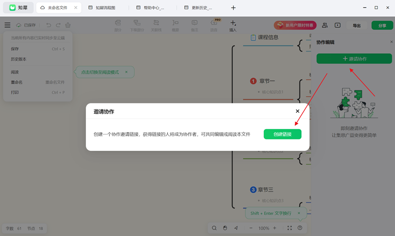
Task: Click the 节点 18 node count
Action: [x=35, y=229]
